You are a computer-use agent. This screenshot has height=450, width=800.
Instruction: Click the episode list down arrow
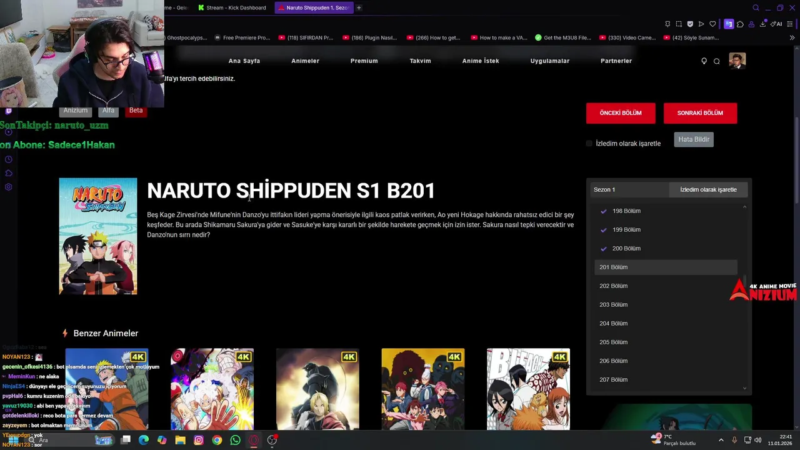coord(744,389)
